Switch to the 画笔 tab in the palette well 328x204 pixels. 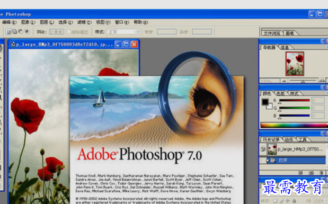[x=290, y=33]
